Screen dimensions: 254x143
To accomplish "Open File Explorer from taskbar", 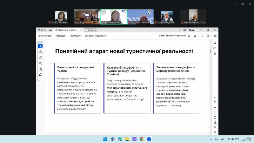I will click(127, 139).
